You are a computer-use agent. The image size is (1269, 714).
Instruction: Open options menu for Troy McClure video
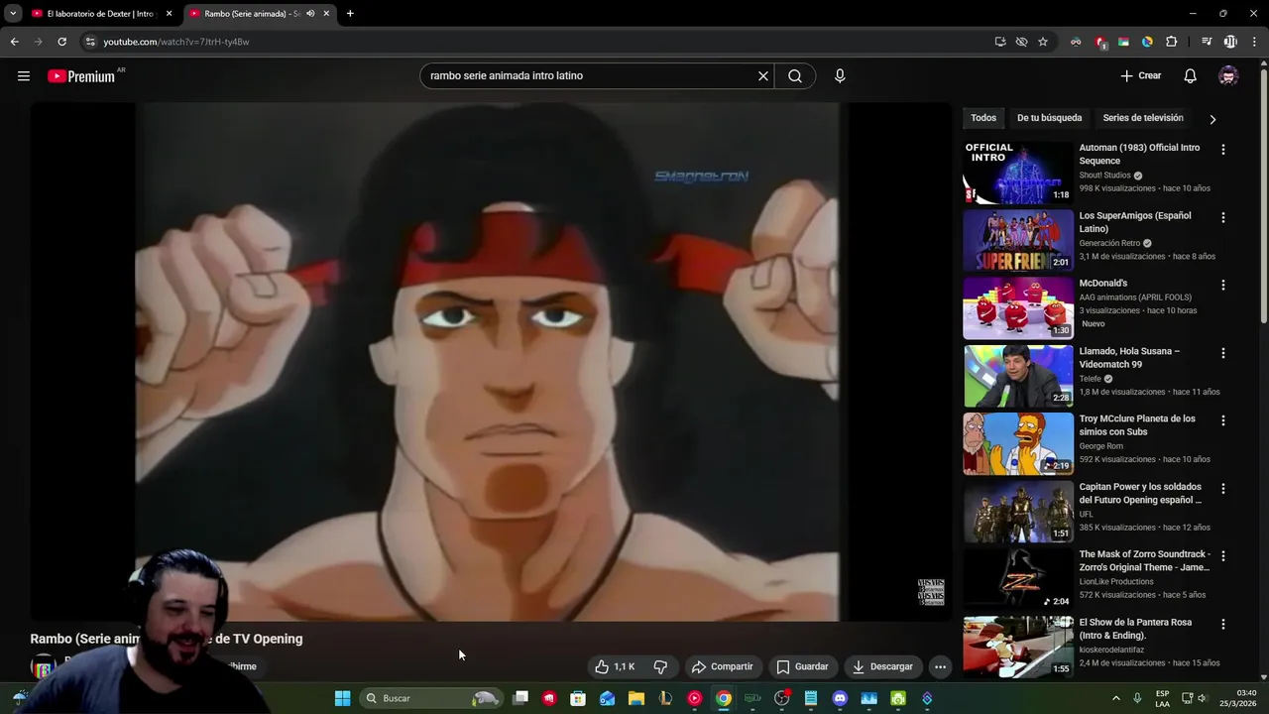(1222, 420)
